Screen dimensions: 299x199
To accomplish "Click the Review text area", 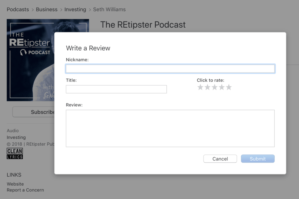I will coord(170,128).
